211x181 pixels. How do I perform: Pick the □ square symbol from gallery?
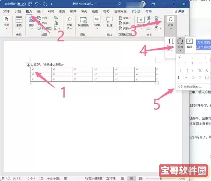207,77
